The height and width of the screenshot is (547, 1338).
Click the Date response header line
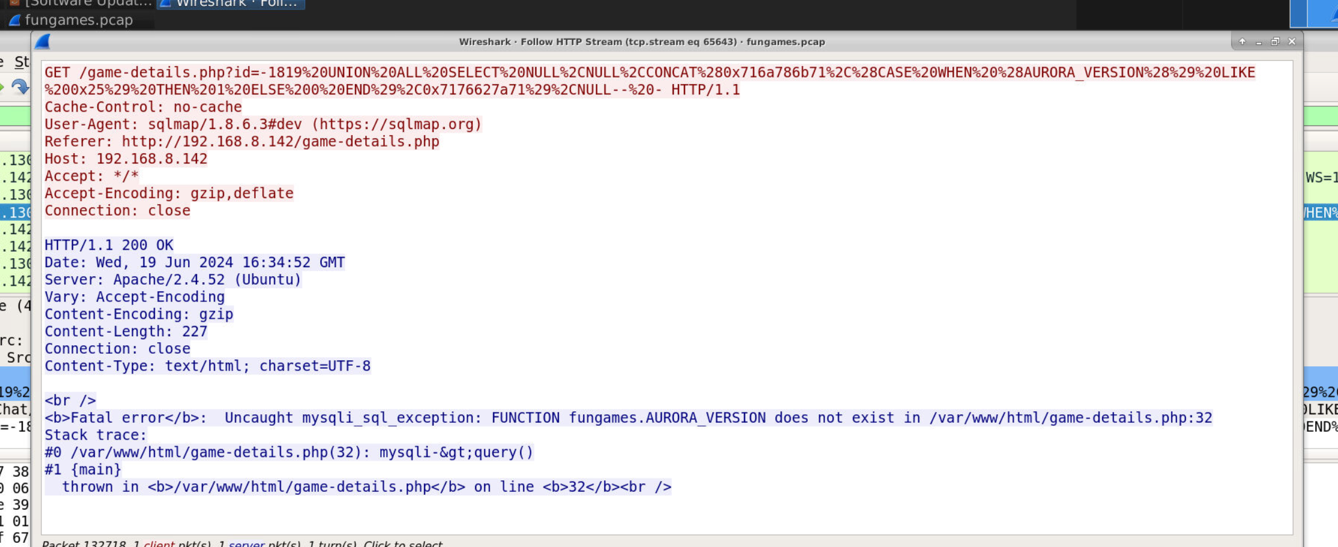coord(194,262)
